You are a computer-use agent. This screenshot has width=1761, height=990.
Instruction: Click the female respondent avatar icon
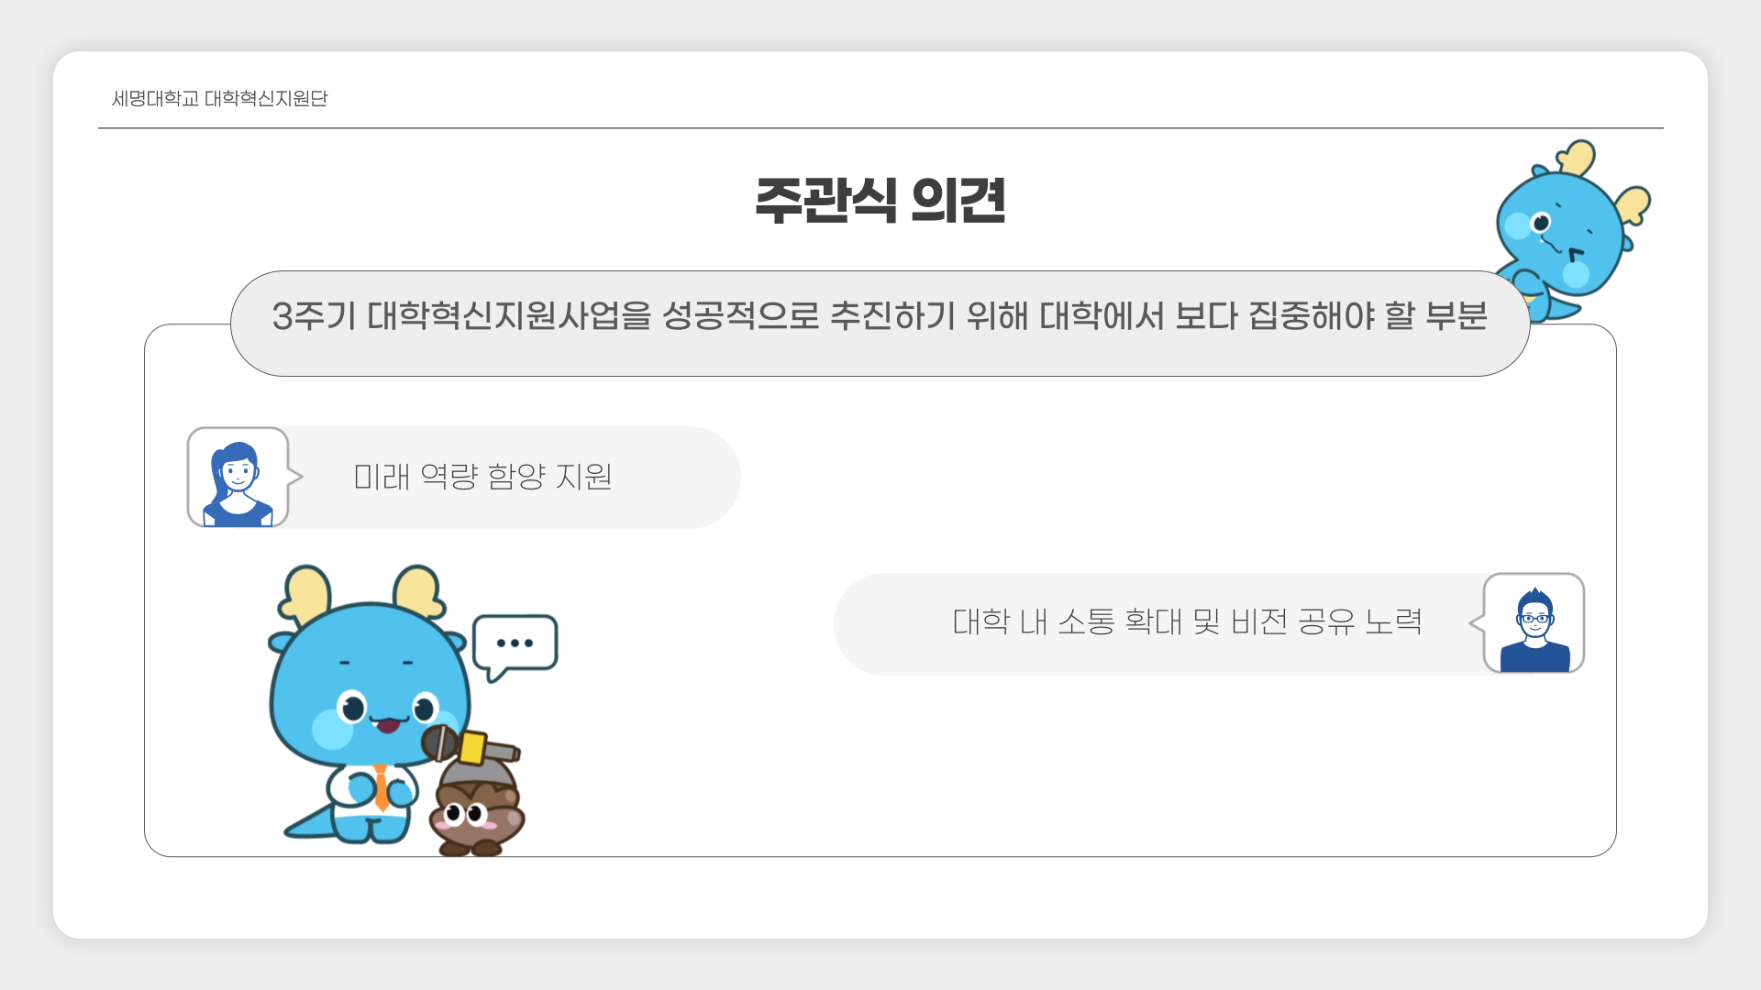point(238,478)
